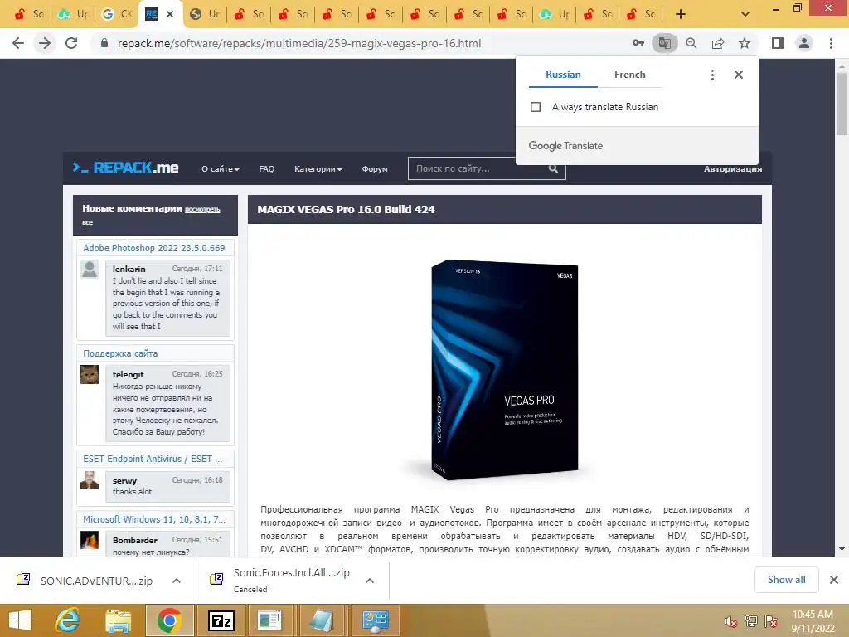Click username 'Bombarder'

pos(135,540)
